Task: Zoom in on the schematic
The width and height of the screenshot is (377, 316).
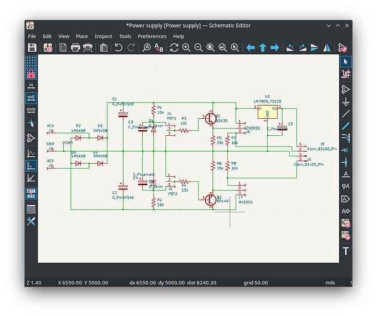Action: (x=186, y=47)
